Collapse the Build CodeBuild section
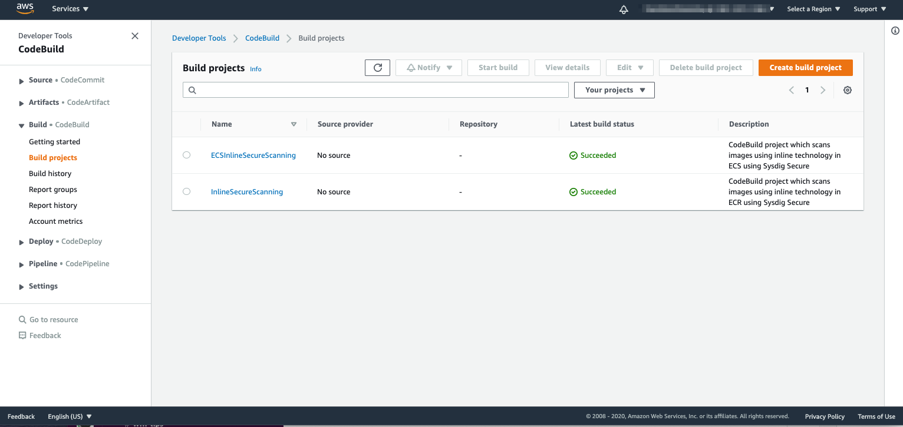This screenshot has width=903, height=427. [21, 125]
